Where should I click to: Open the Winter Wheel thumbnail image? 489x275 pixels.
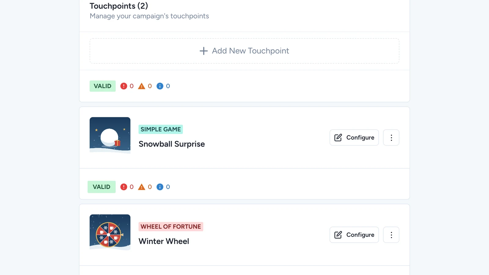110,232
